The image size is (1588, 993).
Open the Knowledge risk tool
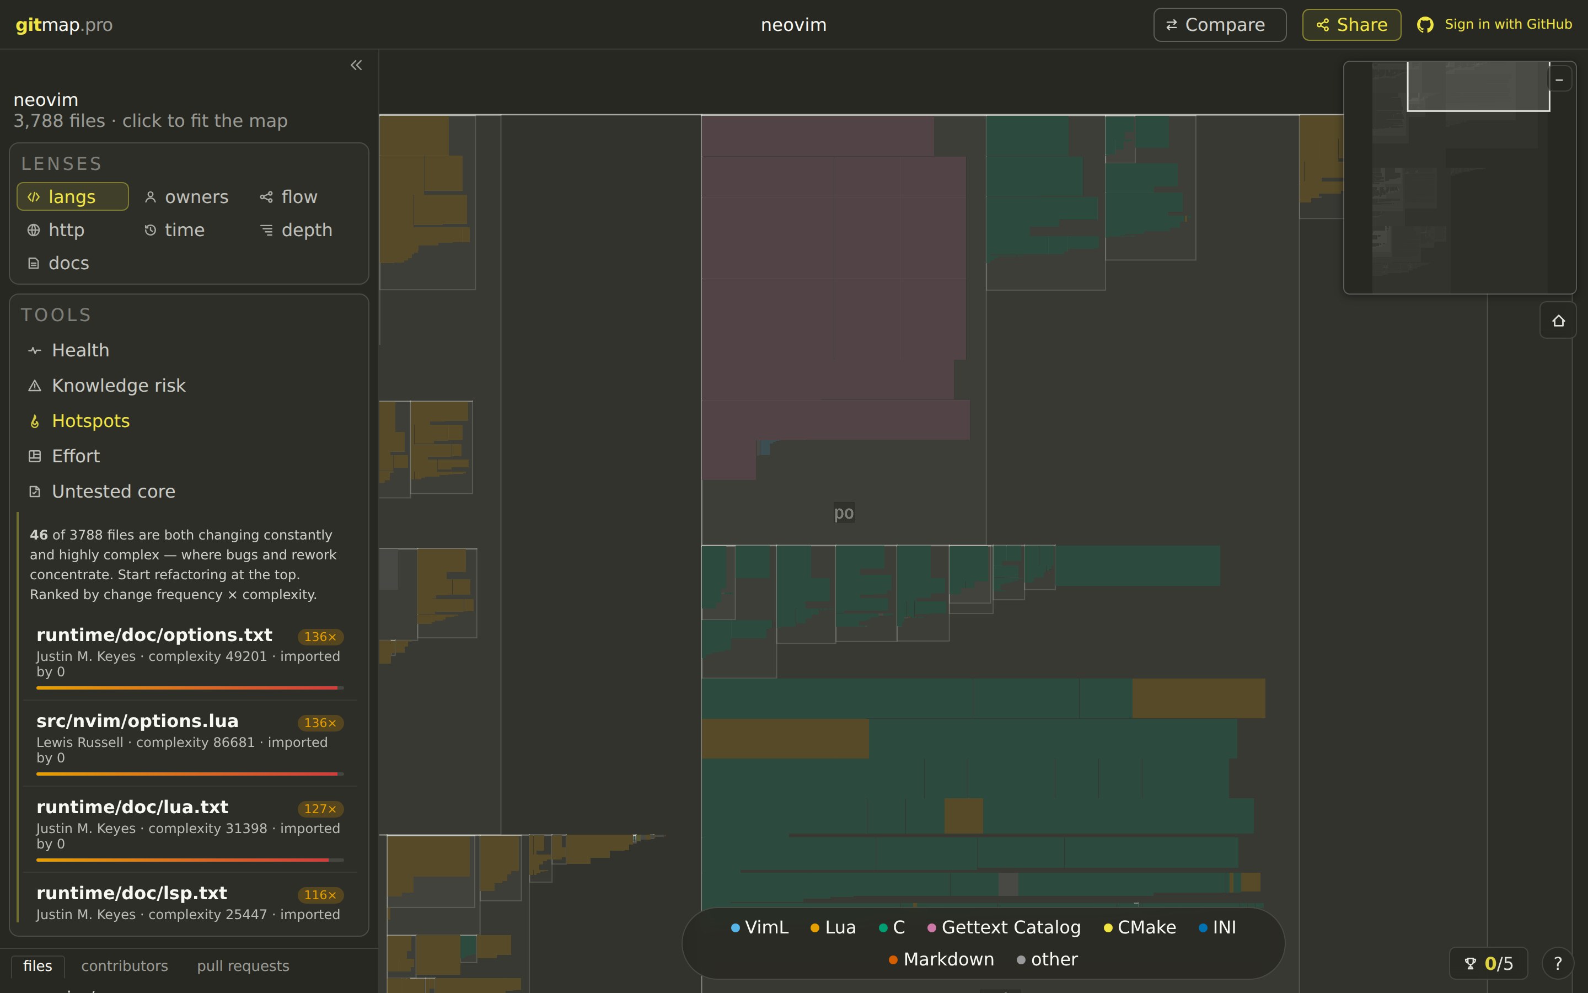(189, 386)
